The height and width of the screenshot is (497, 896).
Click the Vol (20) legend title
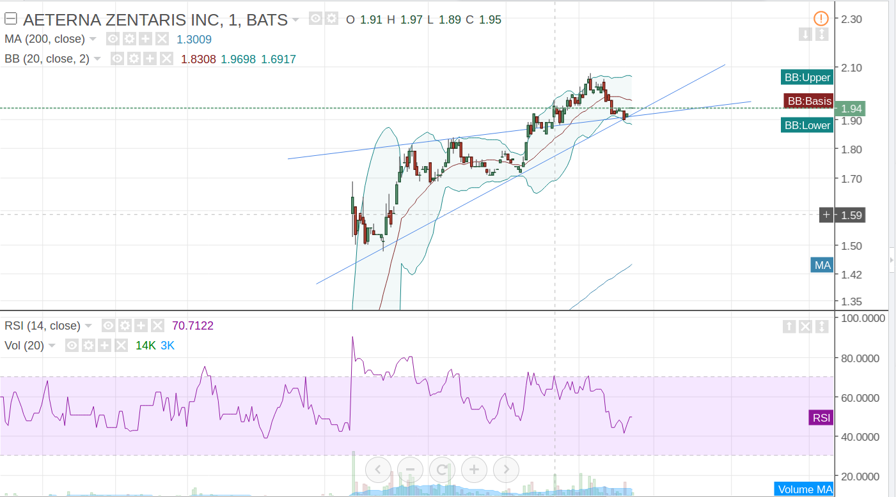click(24, 346)
